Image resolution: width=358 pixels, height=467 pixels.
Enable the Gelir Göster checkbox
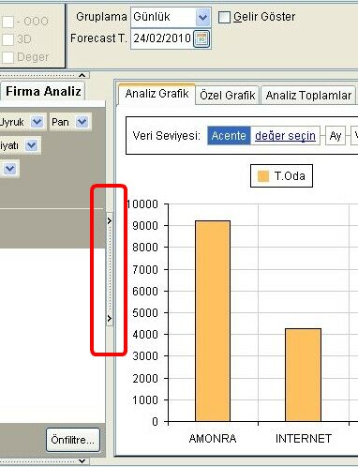click(x=224, y=17)
